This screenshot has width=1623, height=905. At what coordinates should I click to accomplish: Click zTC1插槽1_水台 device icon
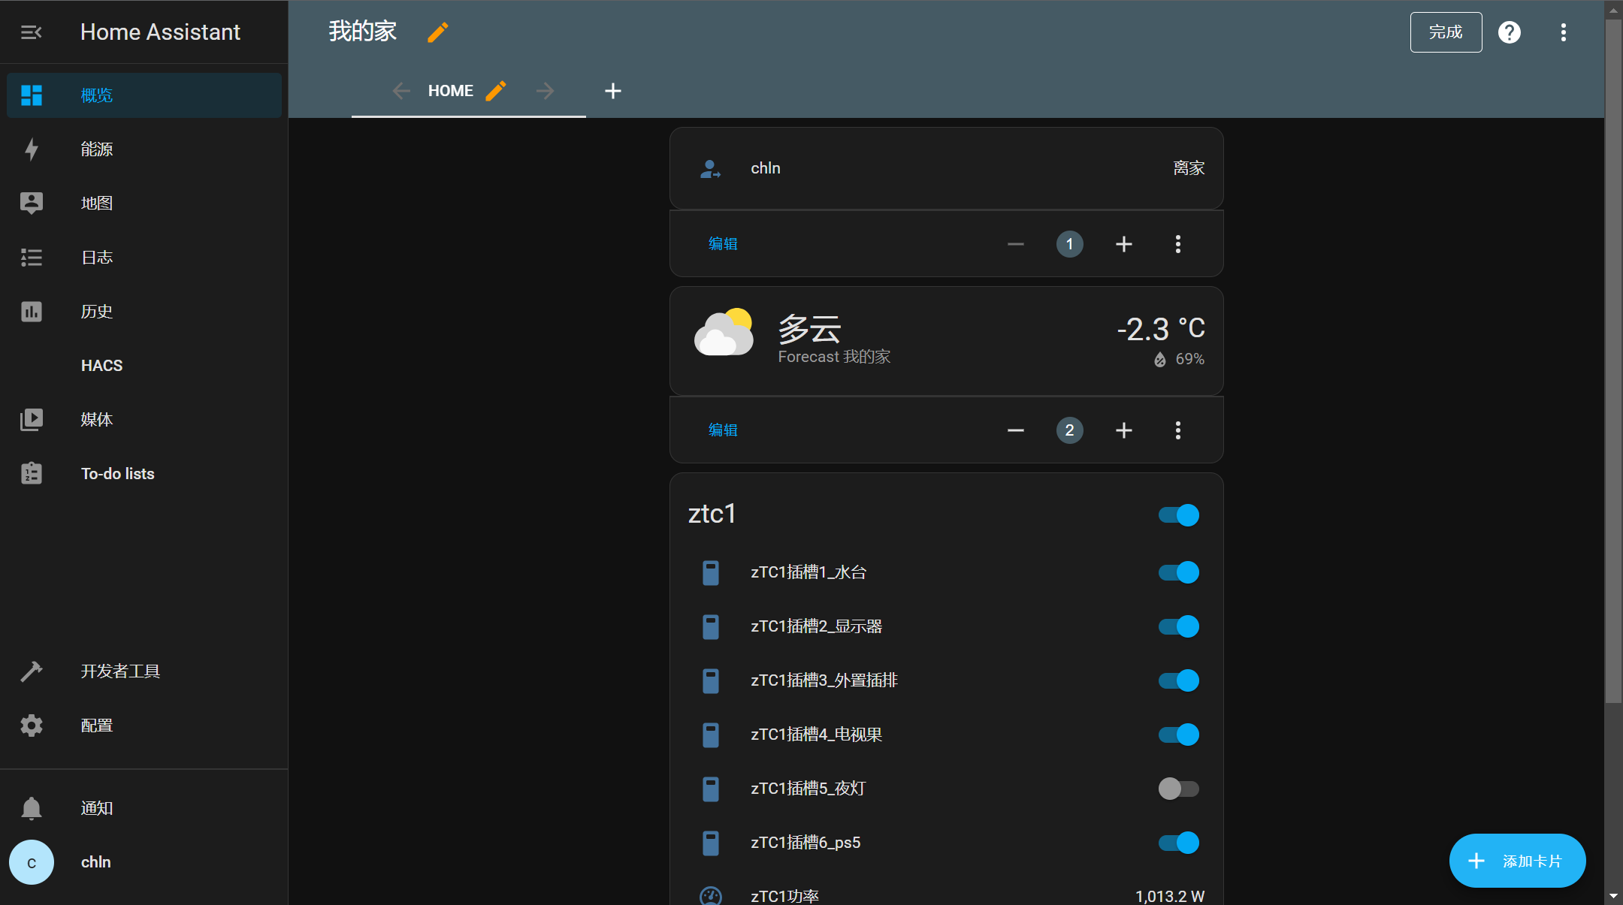(x=710, y=573)
